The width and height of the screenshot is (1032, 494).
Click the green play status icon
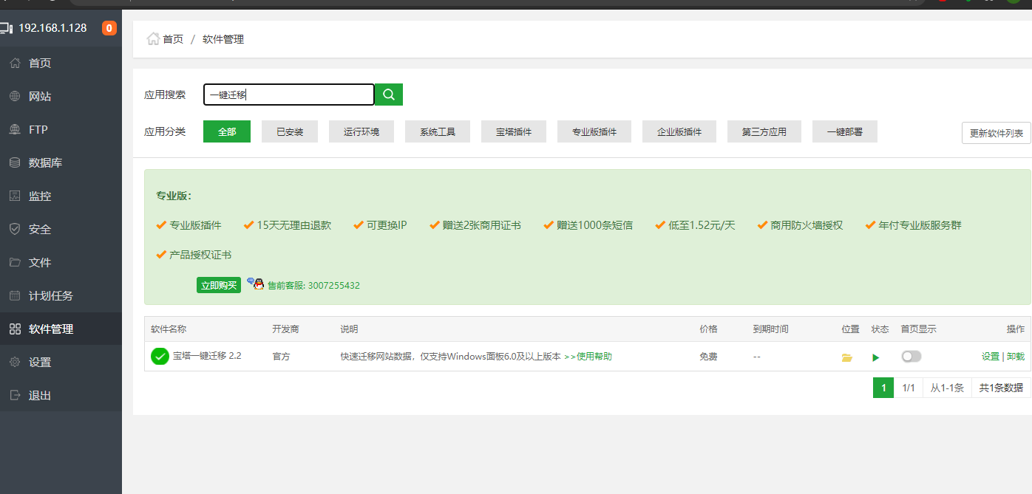pyautogui.click(x=876, y=357)
